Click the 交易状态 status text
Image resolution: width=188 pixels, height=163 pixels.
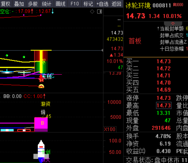(x=139, y=160)
